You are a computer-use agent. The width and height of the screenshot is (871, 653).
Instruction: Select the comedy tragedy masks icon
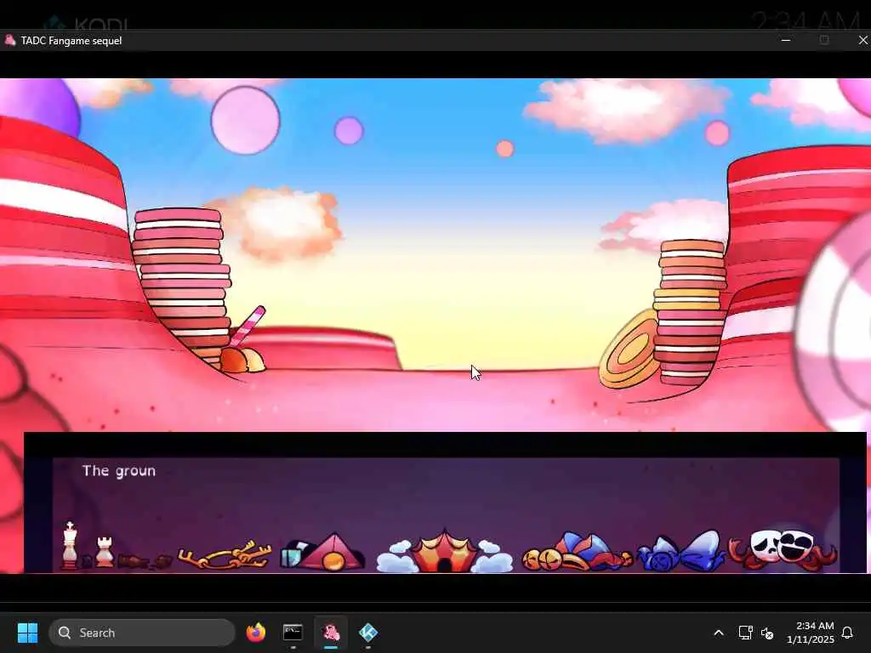[783, 548]
